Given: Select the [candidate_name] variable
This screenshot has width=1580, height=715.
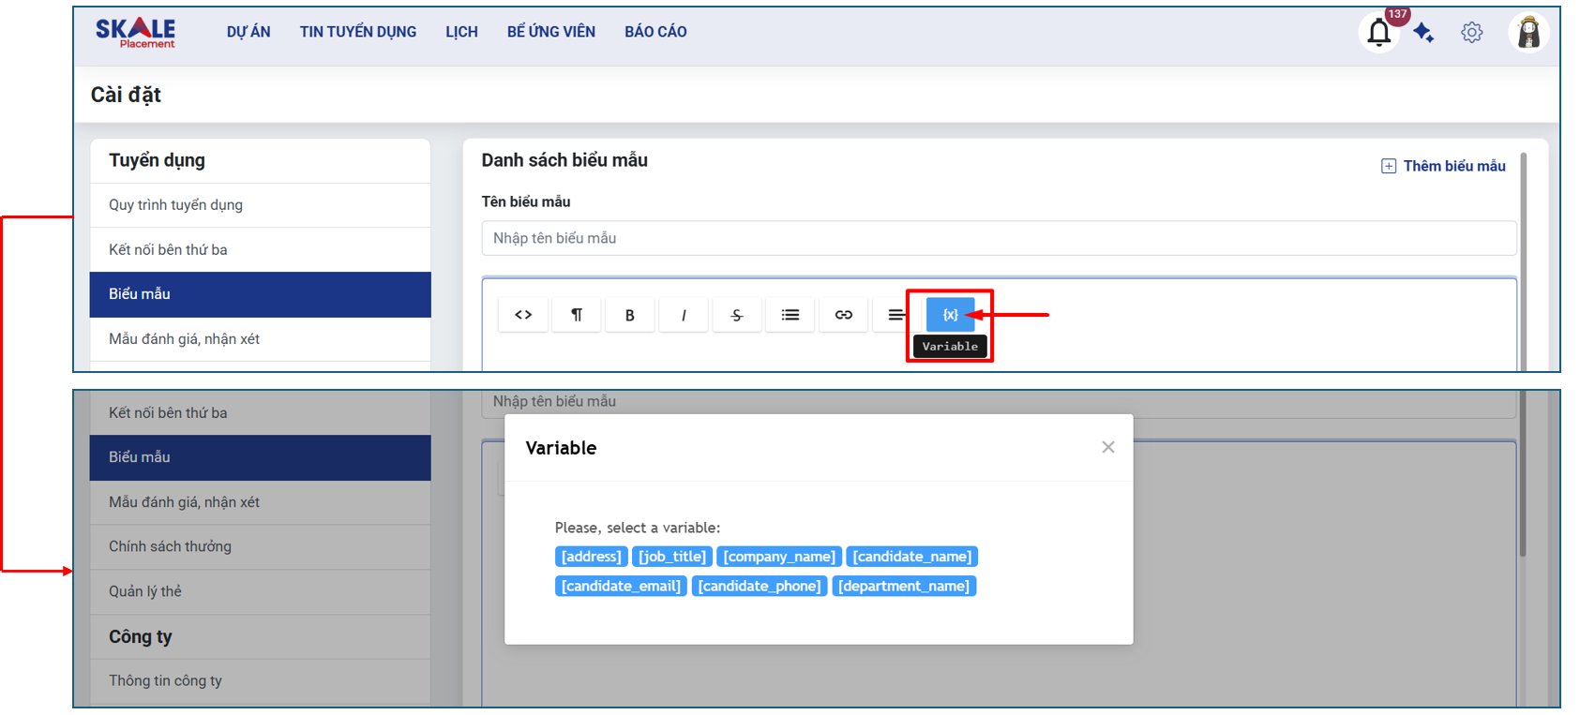Looking at the screenshot, I should (911, 557).
